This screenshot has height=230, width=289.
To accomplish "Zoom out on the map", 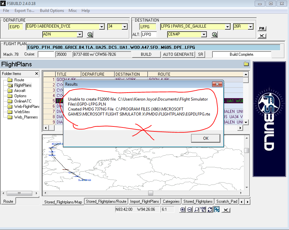I will 189,210.
